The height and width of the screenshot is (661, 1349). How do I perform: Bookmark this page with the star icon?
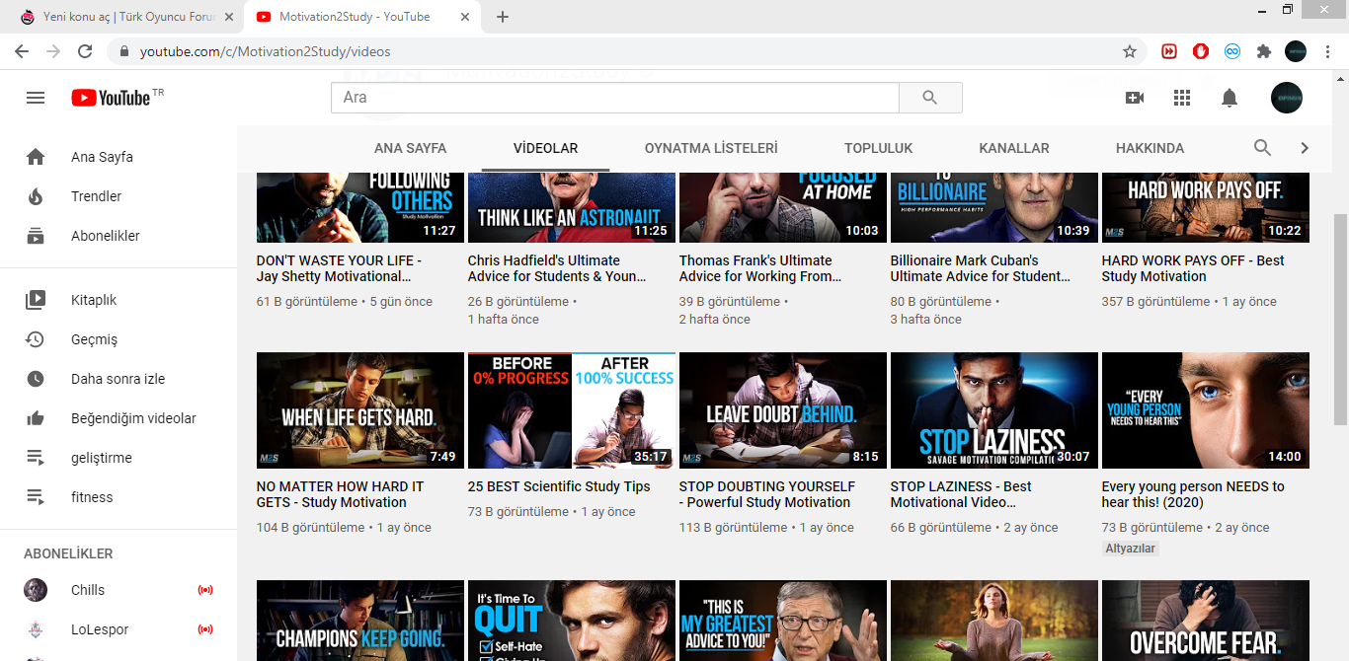[x=1130, y=51]
